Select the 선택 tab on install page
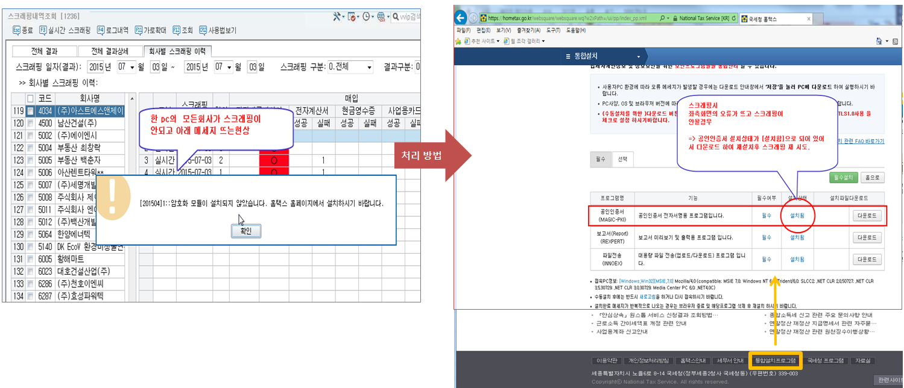904x388 pixels. click(x=622, y=159)
